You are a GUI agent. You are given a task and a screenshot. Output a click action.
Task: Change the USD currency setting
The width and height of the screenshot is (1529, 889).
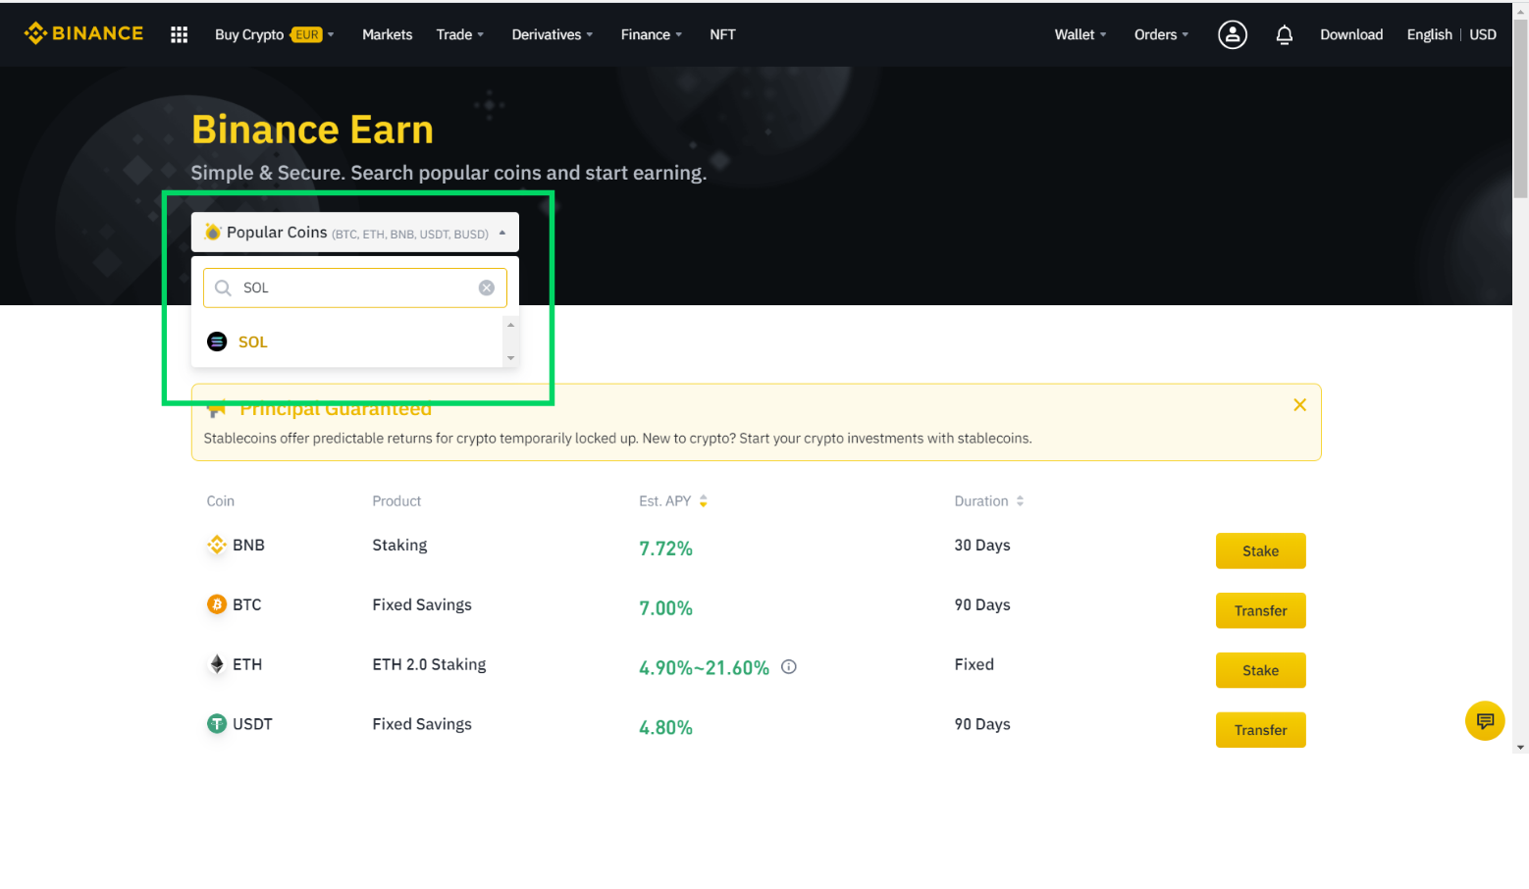[x=1483, y=34]
